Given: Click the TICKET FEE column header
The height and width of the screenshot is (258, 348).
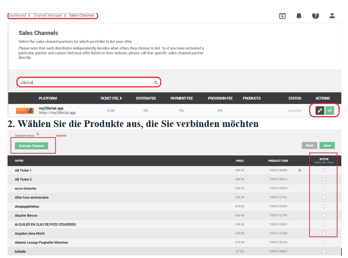Looking at the screenshot, I should pos(111,98).
